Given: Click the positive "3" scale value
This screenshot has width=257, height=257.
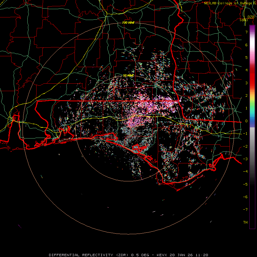Looking at the screenshot, I should (246, 83).
